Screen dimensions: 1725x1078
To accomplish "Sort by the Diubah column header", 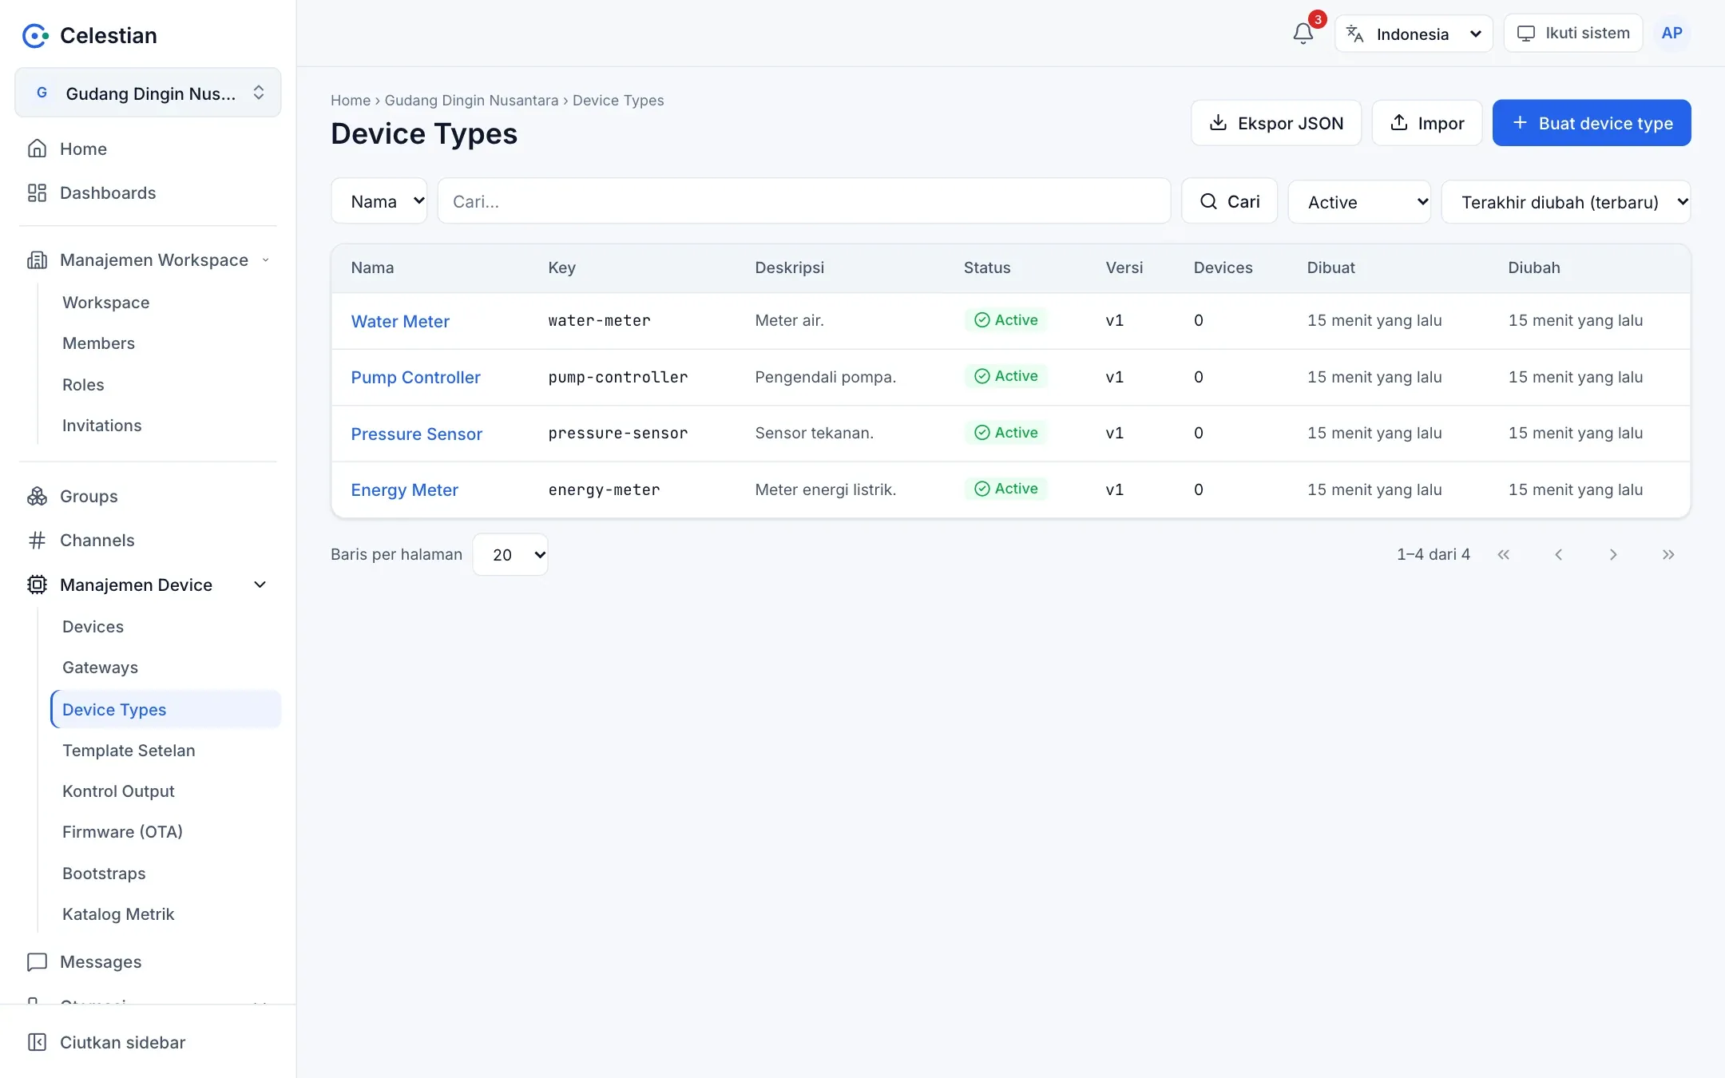I will tap(1533, 268).
